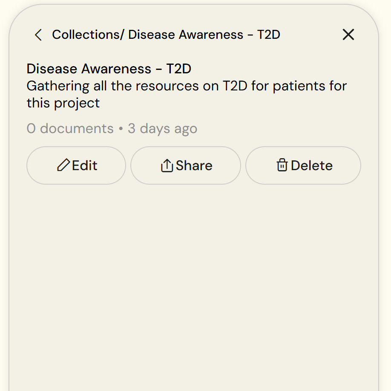Click the share arrow icon
Viewport: 391px width, 391px height.
(x=167, y=165)
